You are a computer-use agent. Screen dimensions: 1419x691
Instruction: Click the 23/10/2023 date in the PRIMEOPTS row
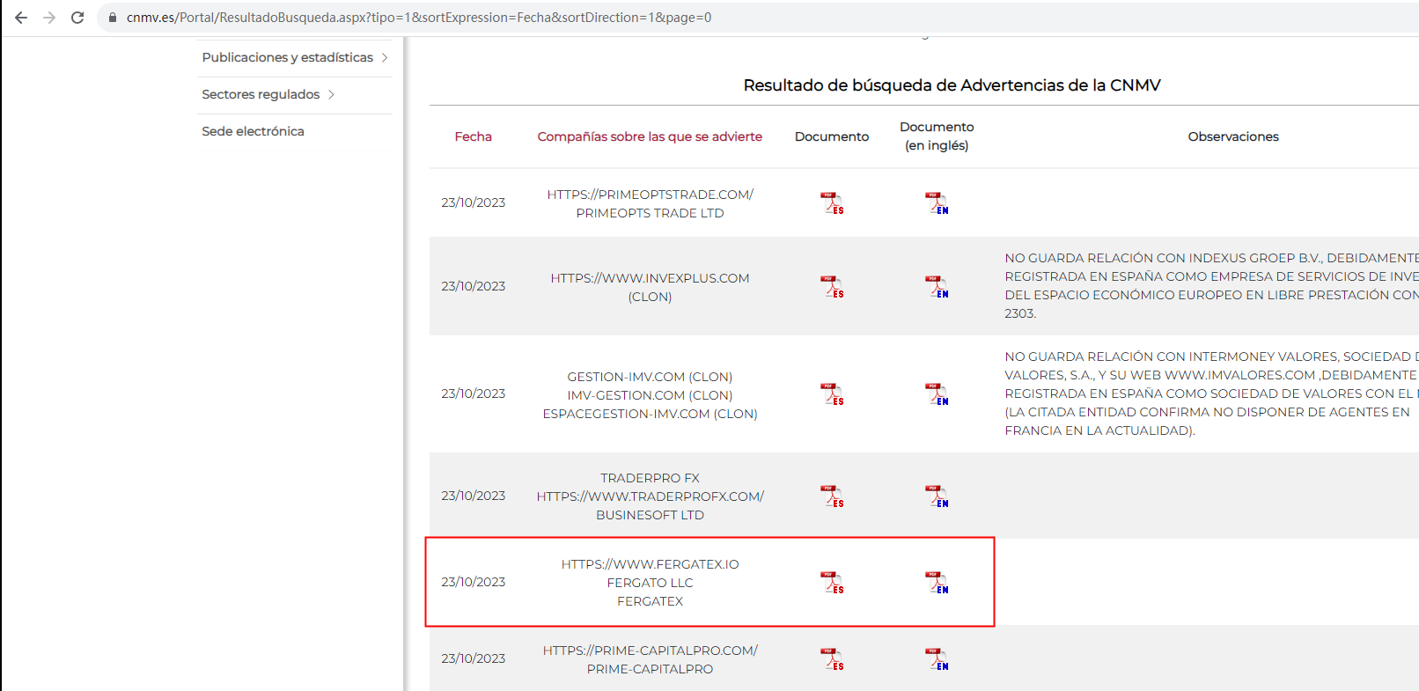point(473,202)
